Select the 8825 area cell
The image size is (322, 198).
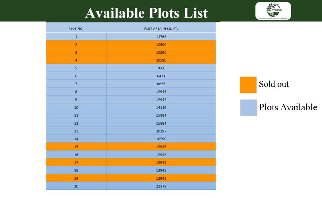pos(161,84)
